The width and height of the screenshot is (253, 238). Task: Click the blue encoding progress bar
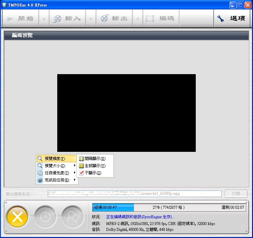[x=169, y=207]
